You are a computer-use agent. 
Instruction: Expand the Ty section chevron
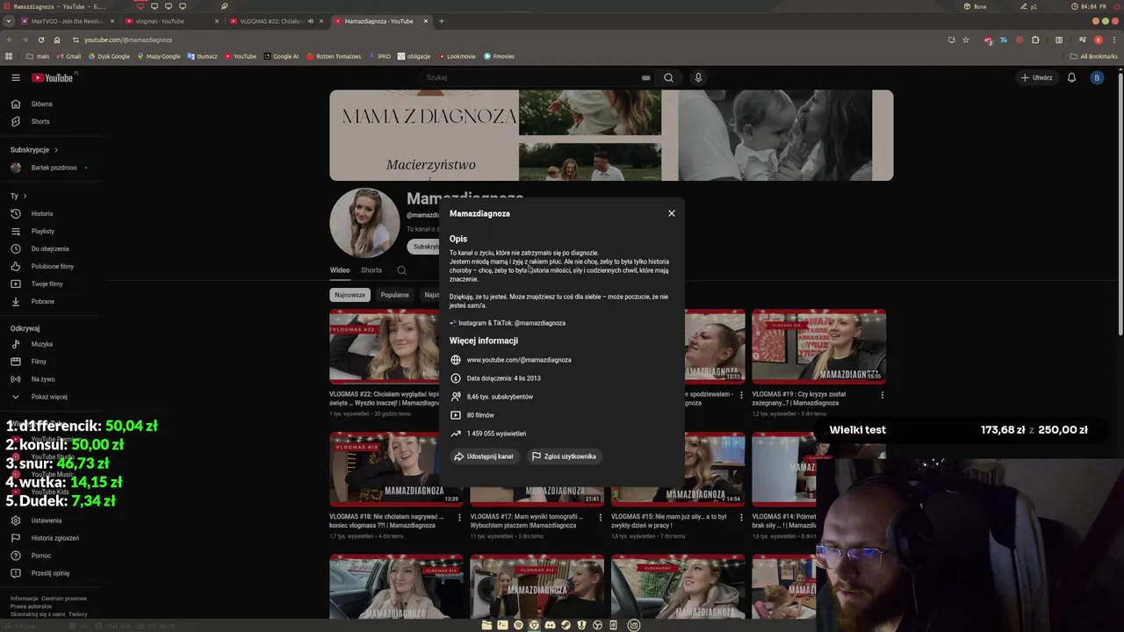tap(25, 196)
